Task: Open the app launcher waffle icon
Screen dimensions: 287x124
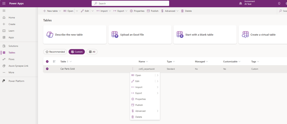Action: (x=4, y=3)
